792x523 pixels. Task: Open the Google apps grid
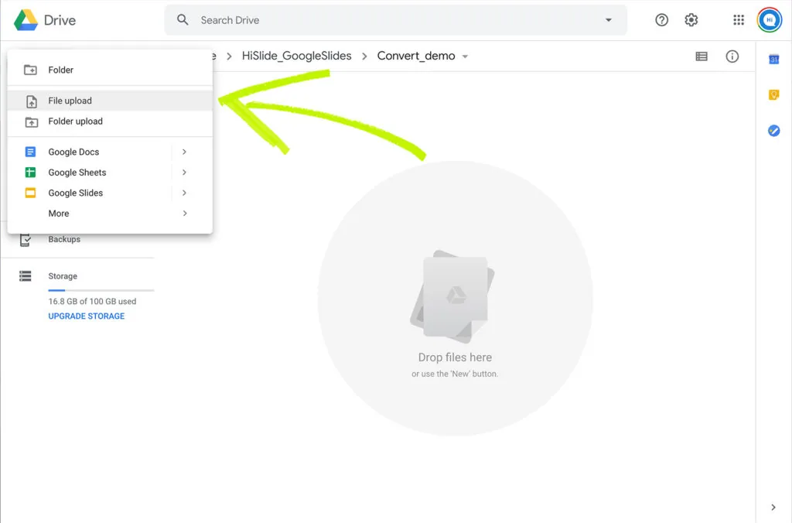(x=739, y=20)
